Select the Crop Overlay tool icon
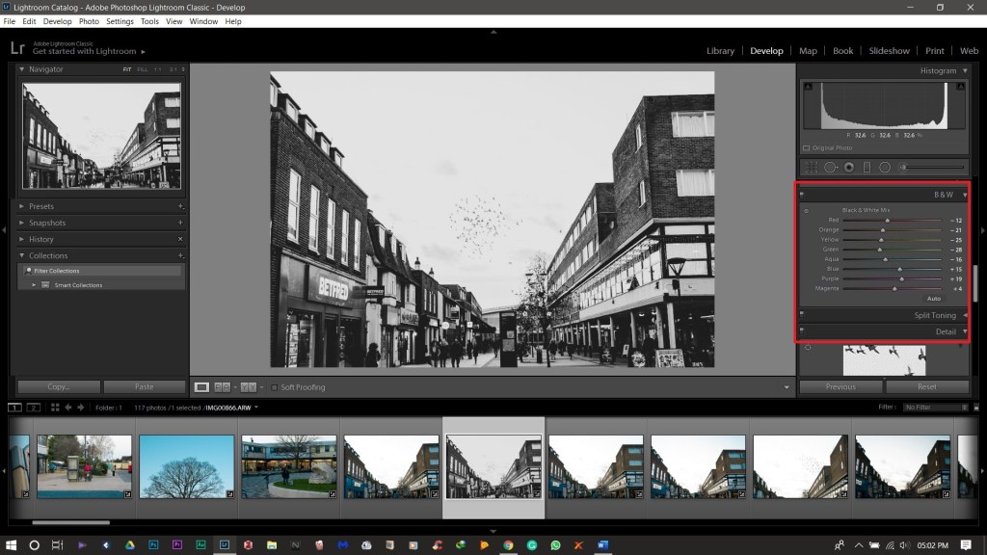 [x=812, y=167]
